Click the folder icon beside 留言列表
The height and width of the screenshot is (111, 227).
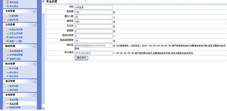tap(7, 86)
